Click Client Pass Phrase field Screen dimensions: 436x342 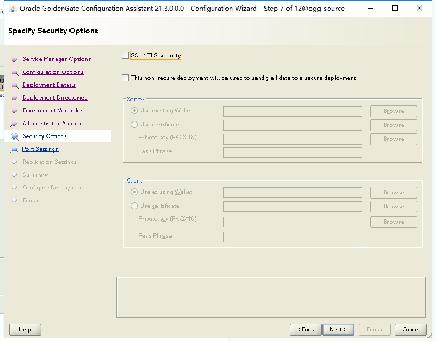tap(292, 237)
